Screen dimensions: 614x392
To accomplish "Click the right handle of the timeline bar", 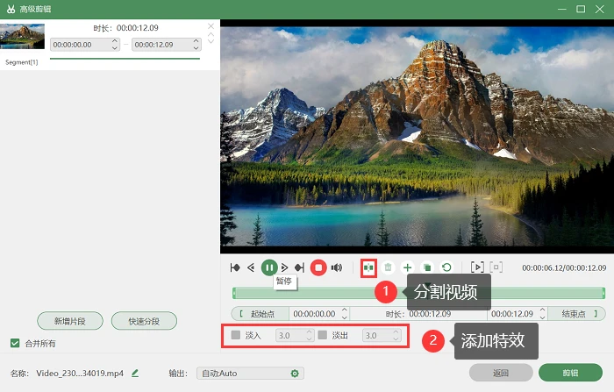I will click(603, 293).
